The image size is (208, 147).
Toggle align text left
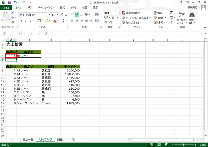(72, 21)
